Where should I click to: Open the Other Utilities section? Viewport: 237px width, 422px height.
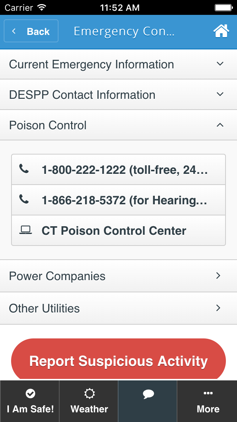[118, 308]
